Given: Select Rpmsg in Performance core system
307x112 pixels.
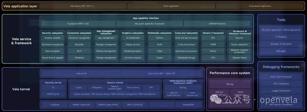Looking at the screenshot, I should click(x=230, y=84).
